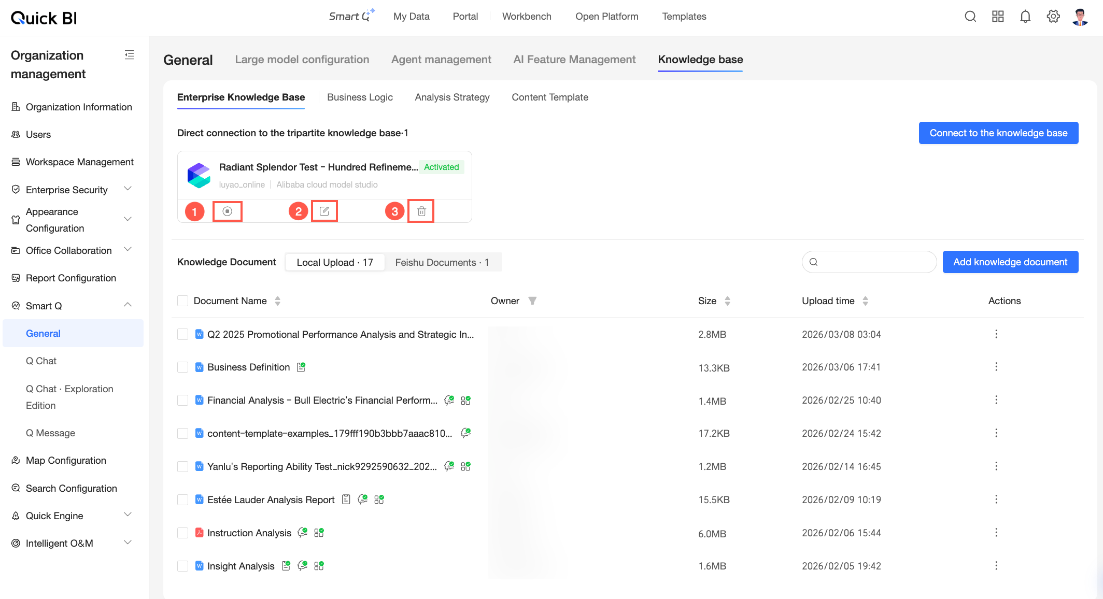Open Q Chat in sidebar
The image size is (1103, 599).
pyautogui.click(x=41, y=361)
